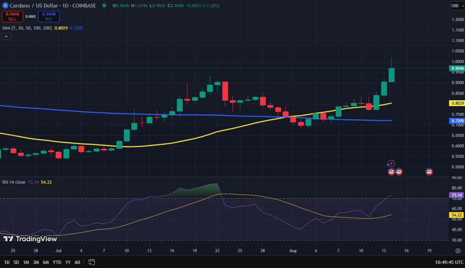Select the SMA indicator legend label
Screen dimensions: 465x268
27,28
